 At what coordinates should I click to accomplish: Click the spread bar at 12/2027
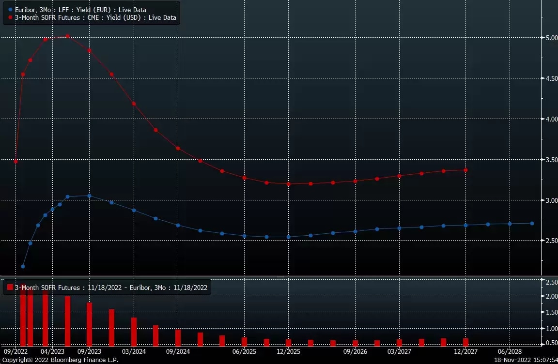pyautogui.click(x=465, y=342)
